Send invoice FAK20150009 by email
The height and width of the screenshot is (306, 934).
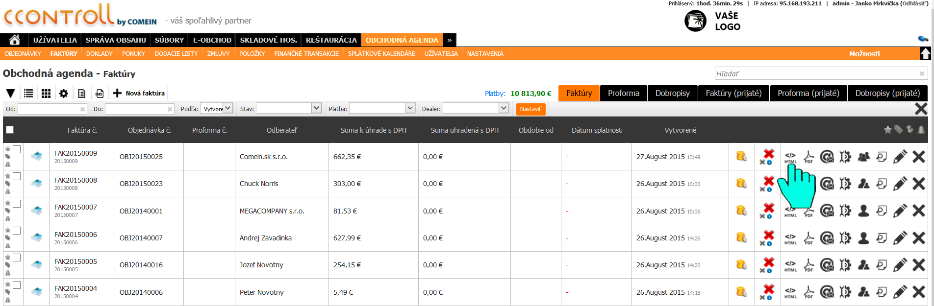[827, 157]
